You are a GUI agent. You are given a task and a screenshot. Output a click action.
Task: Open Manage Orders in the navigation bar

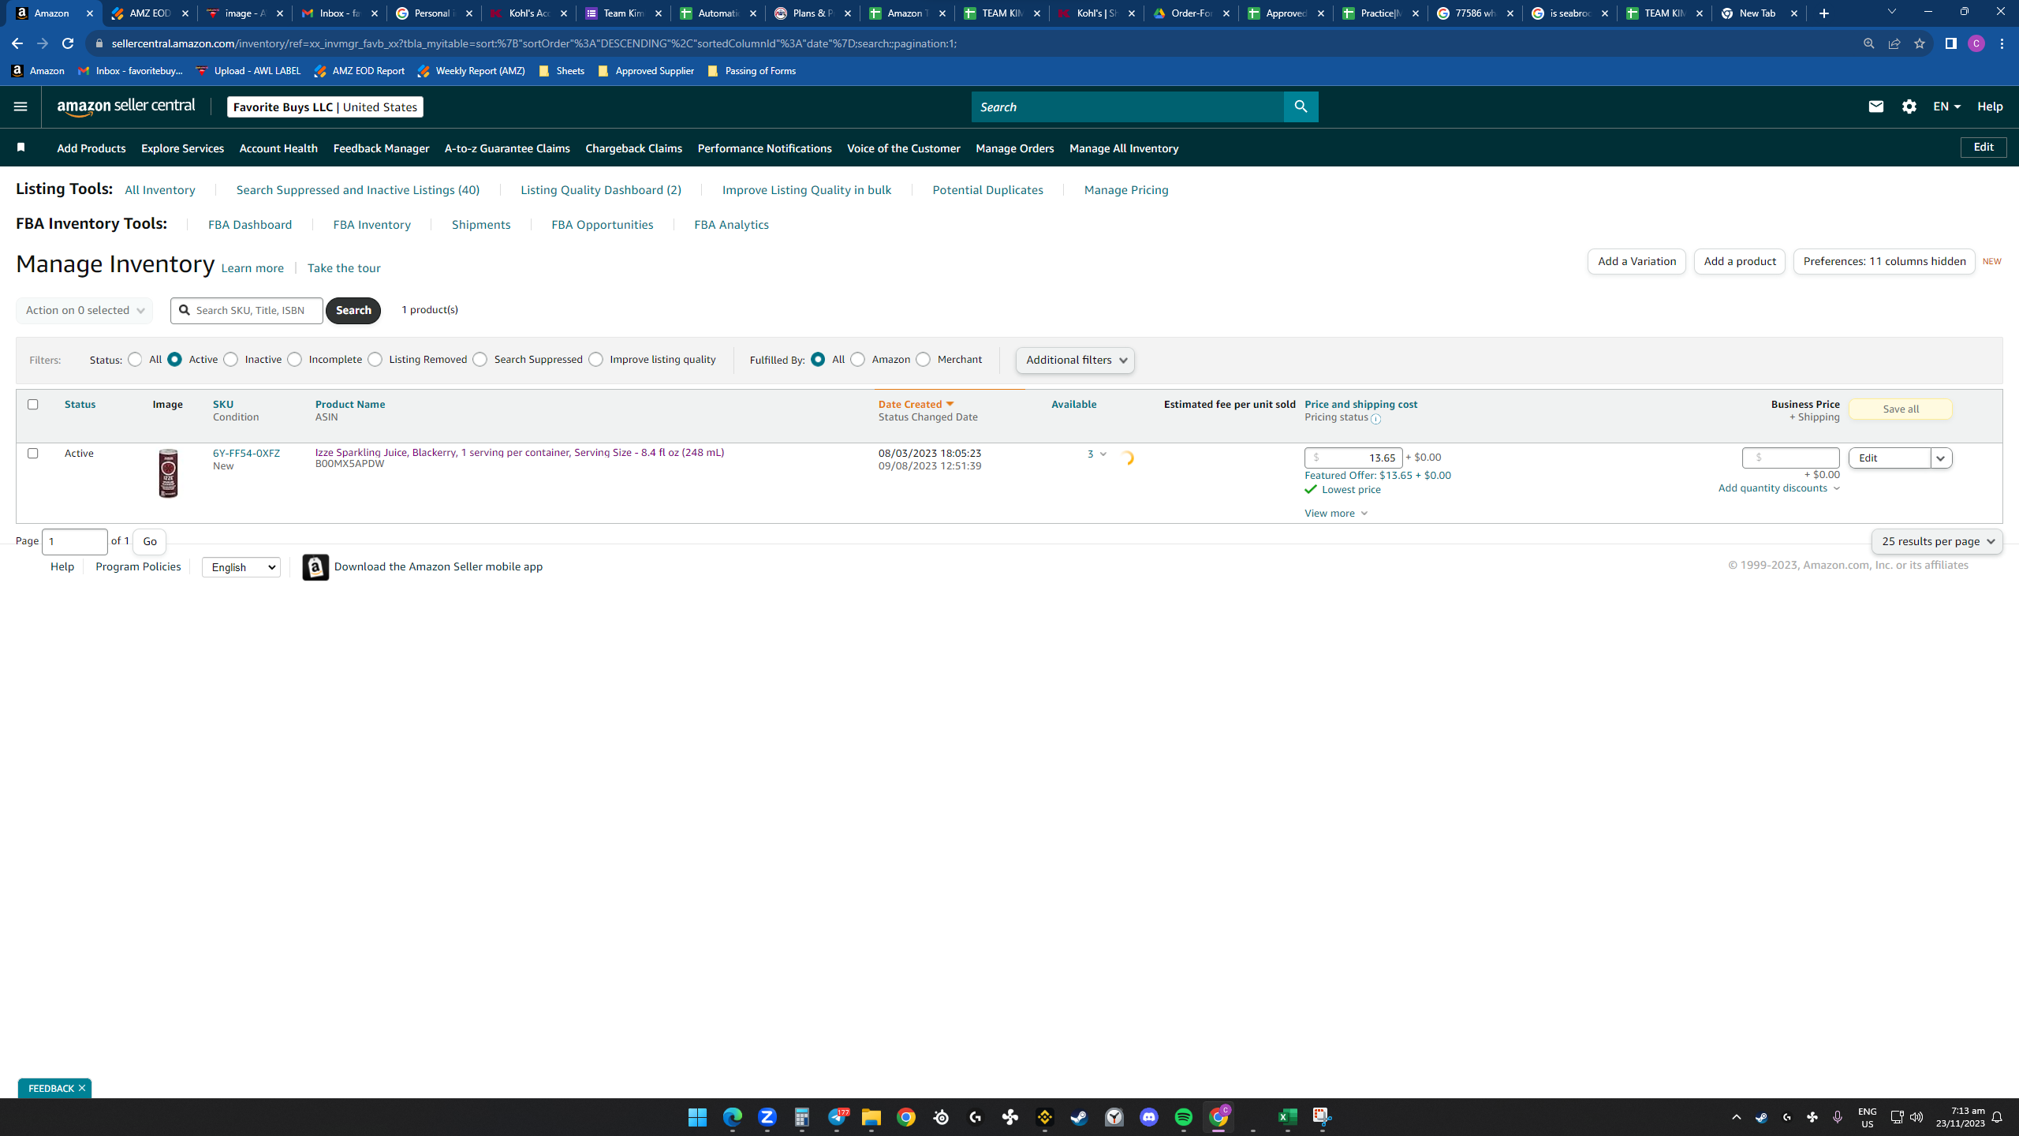(1014, 148)
